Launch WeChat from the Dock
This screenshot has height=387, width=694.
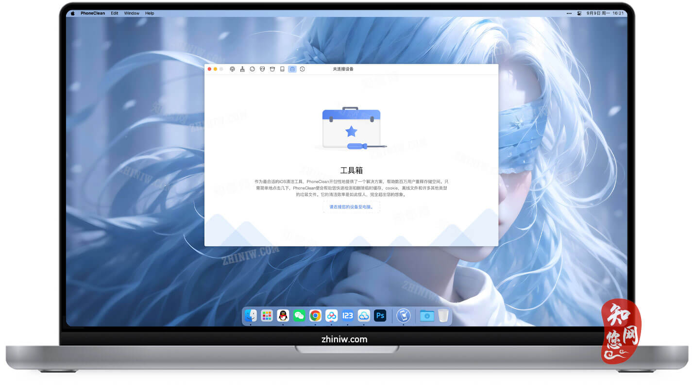(299, 316)
